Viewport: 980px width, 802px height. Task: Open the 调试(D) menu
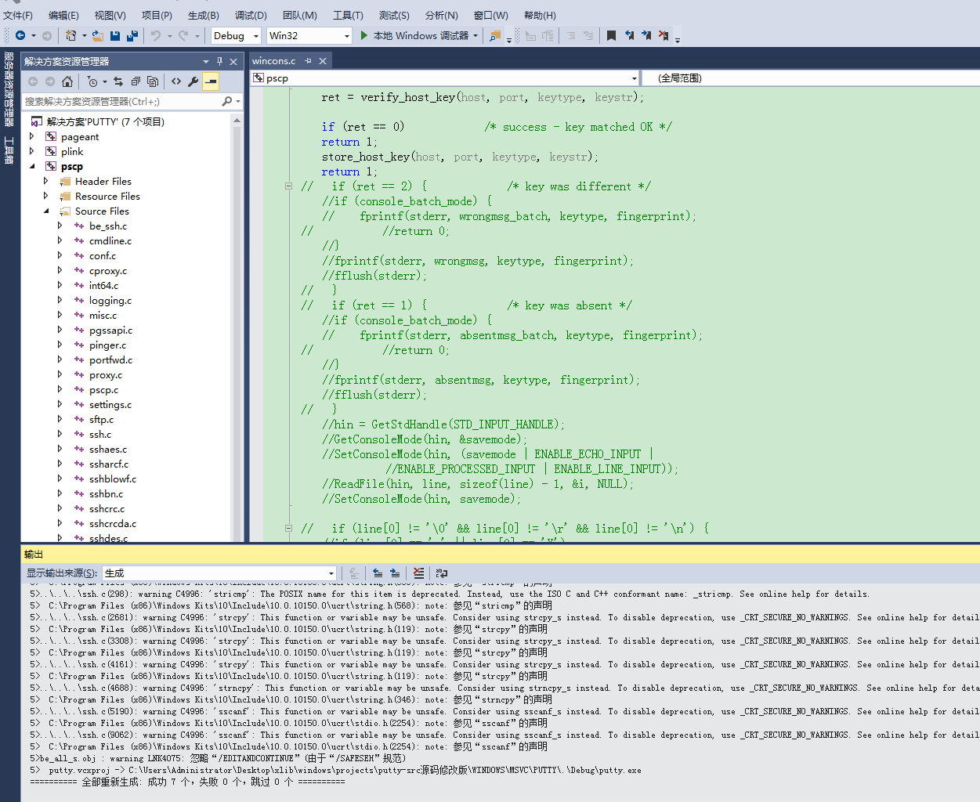click(251, 15)
